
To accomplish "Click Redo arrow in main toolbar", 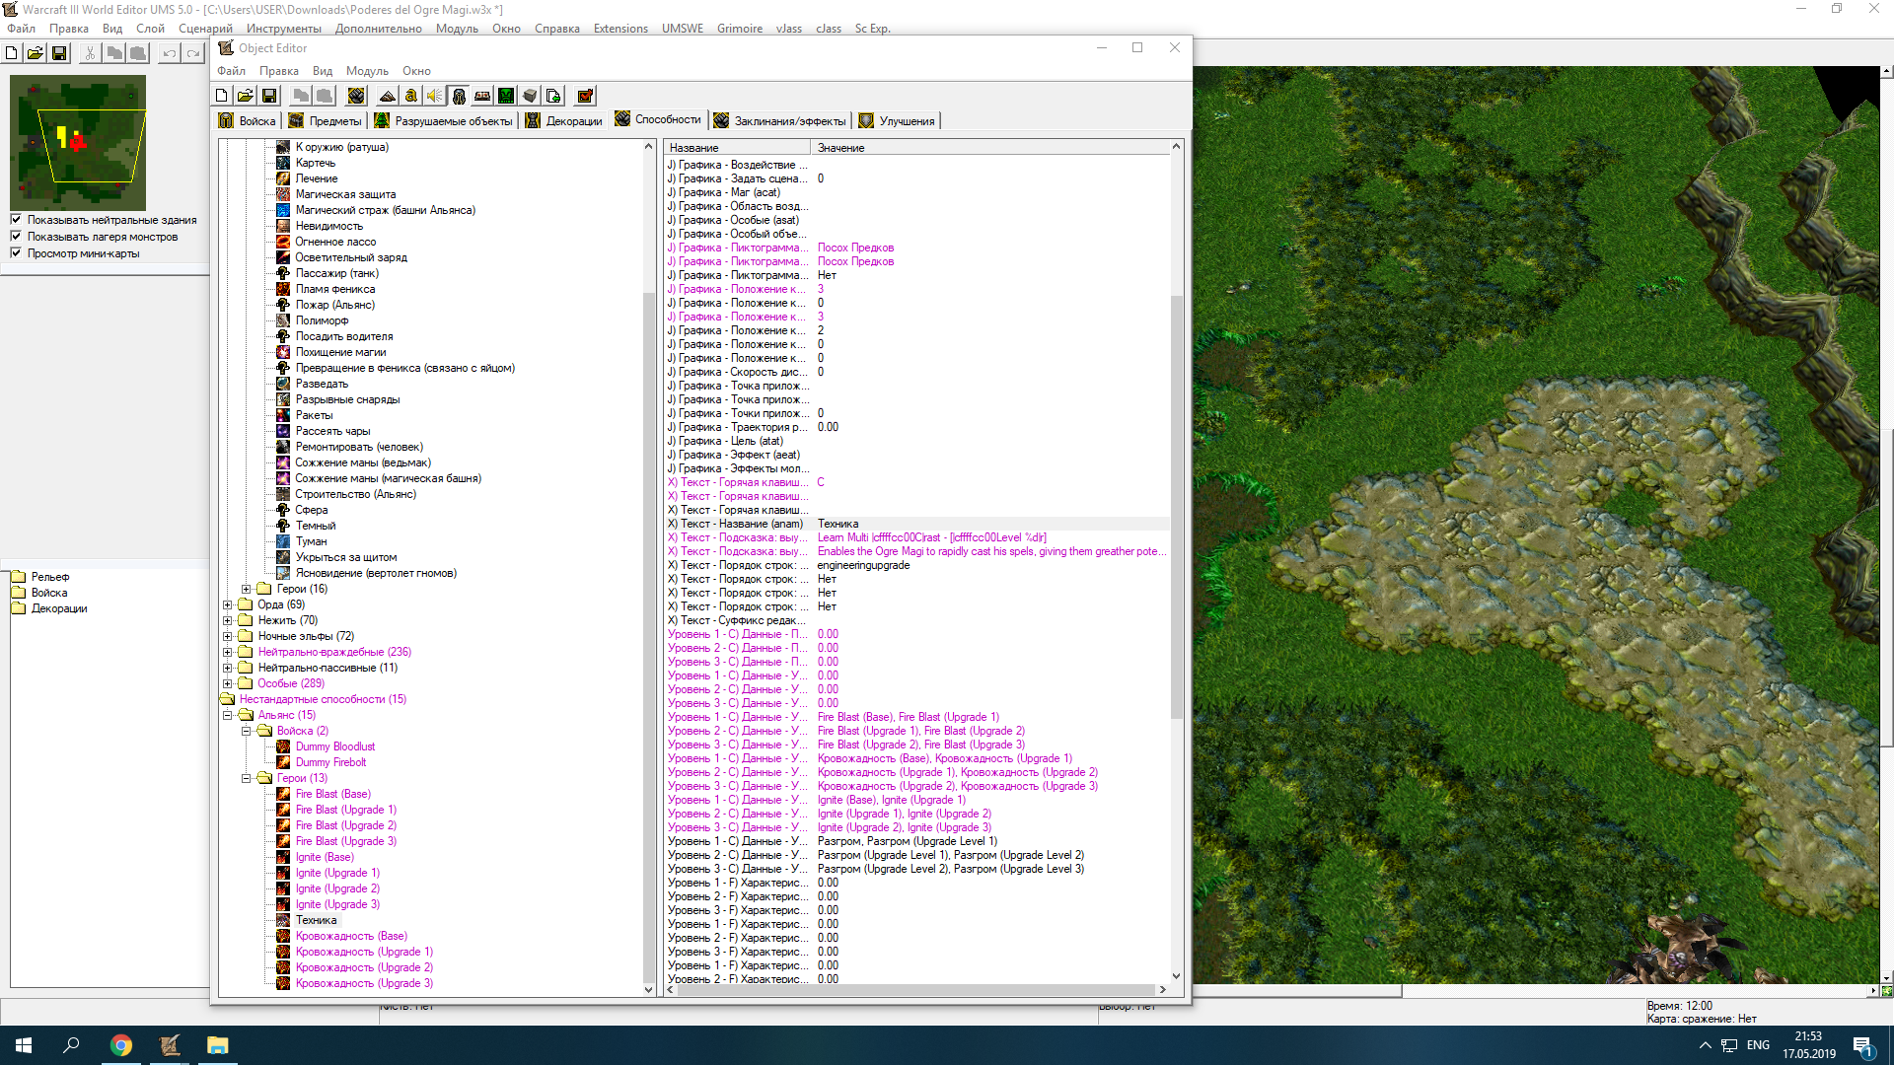I will (x=193, y=53).
